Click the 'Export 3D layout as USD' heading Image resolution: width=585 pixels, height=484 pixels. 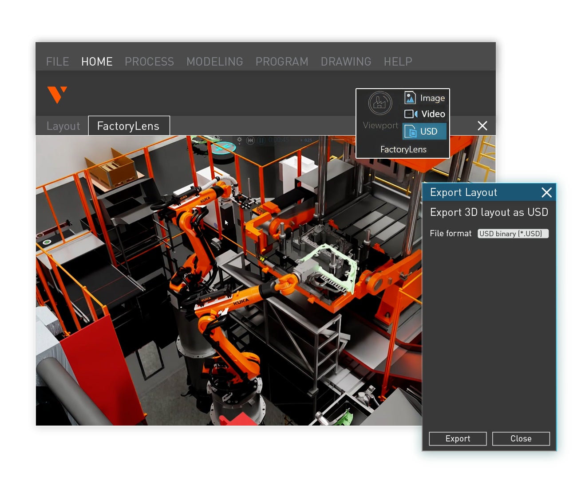click(x=489, y=212)
